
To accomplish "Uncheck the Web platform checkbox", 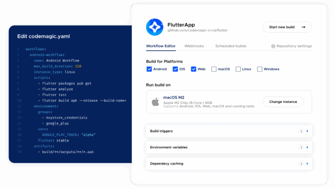I will [x=194, y=69].
